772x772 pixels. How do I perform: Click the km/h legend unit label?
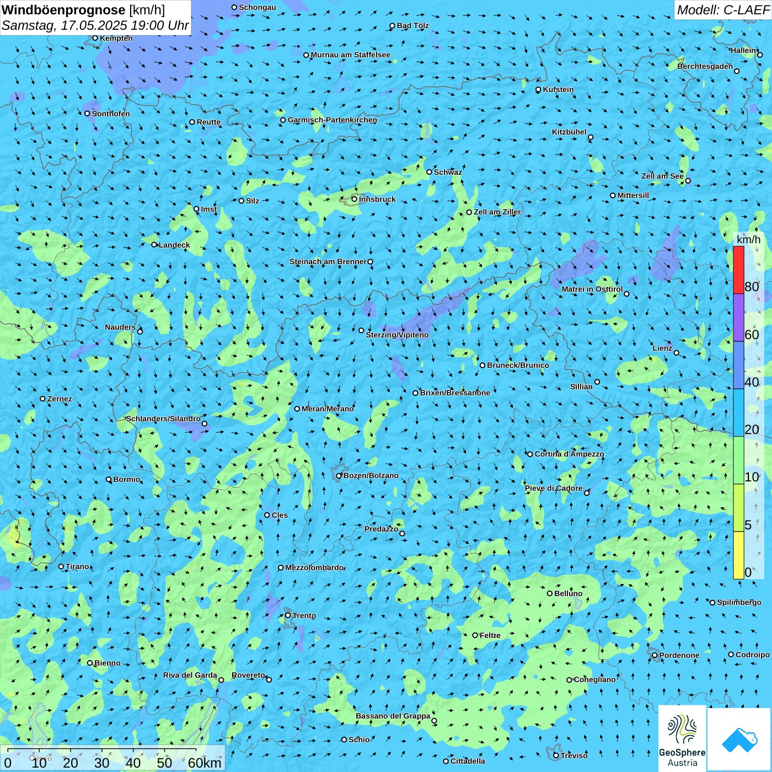749,239
